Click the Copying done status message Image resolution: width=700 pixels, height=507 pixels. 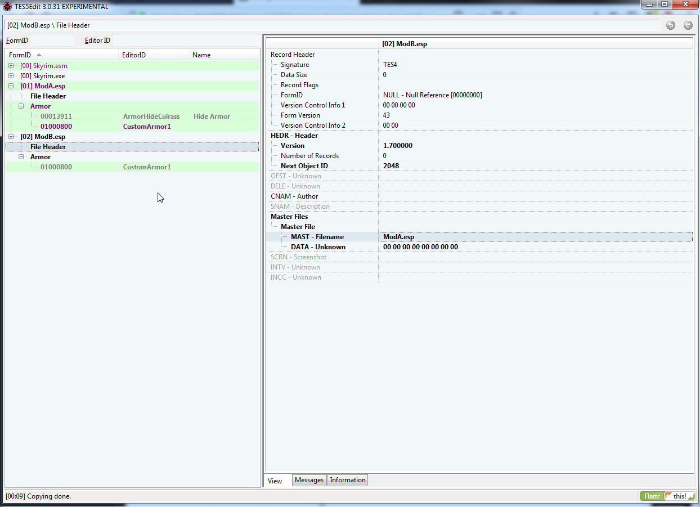click(38, 496)
